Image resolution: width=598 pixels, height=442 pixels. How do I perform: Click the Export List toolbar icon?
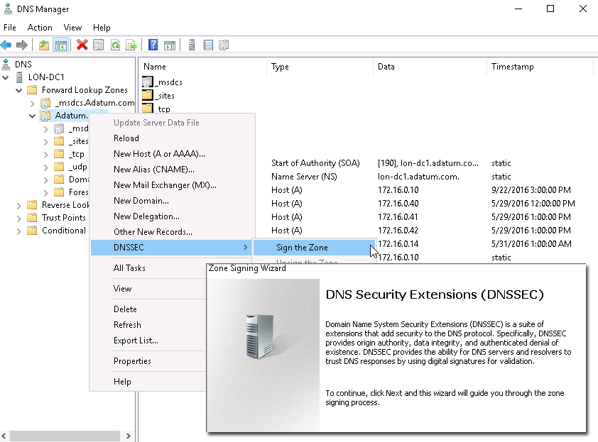click(131, 45)
